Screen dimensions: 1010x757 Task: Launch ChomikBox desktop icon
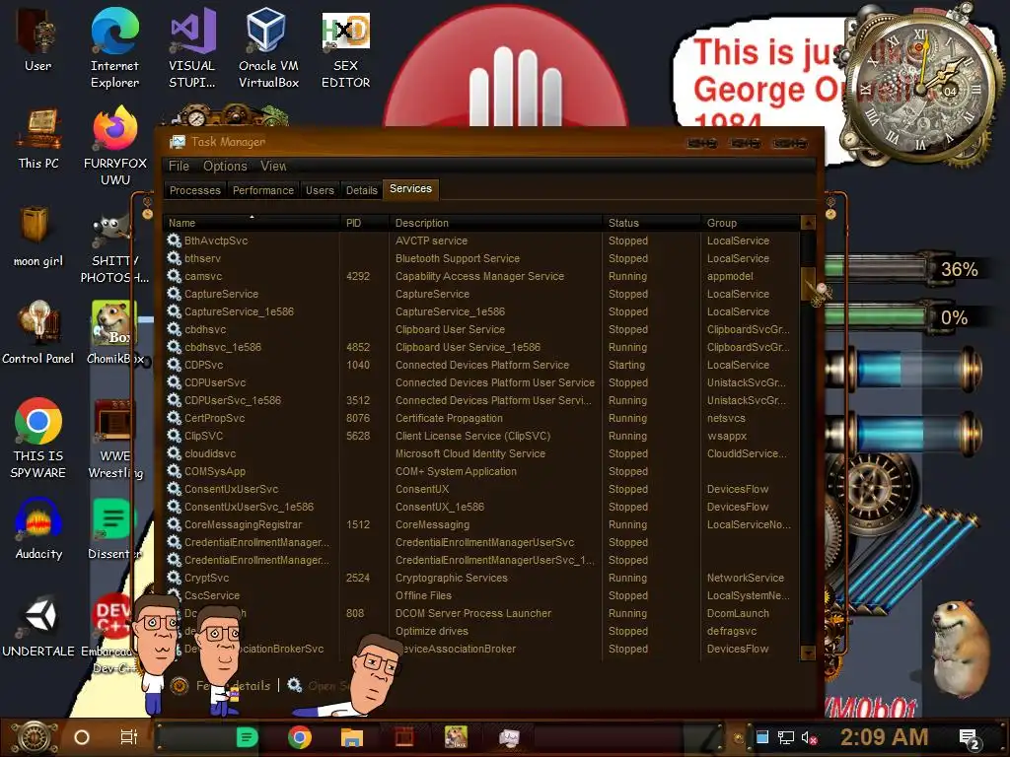[114, 333]
